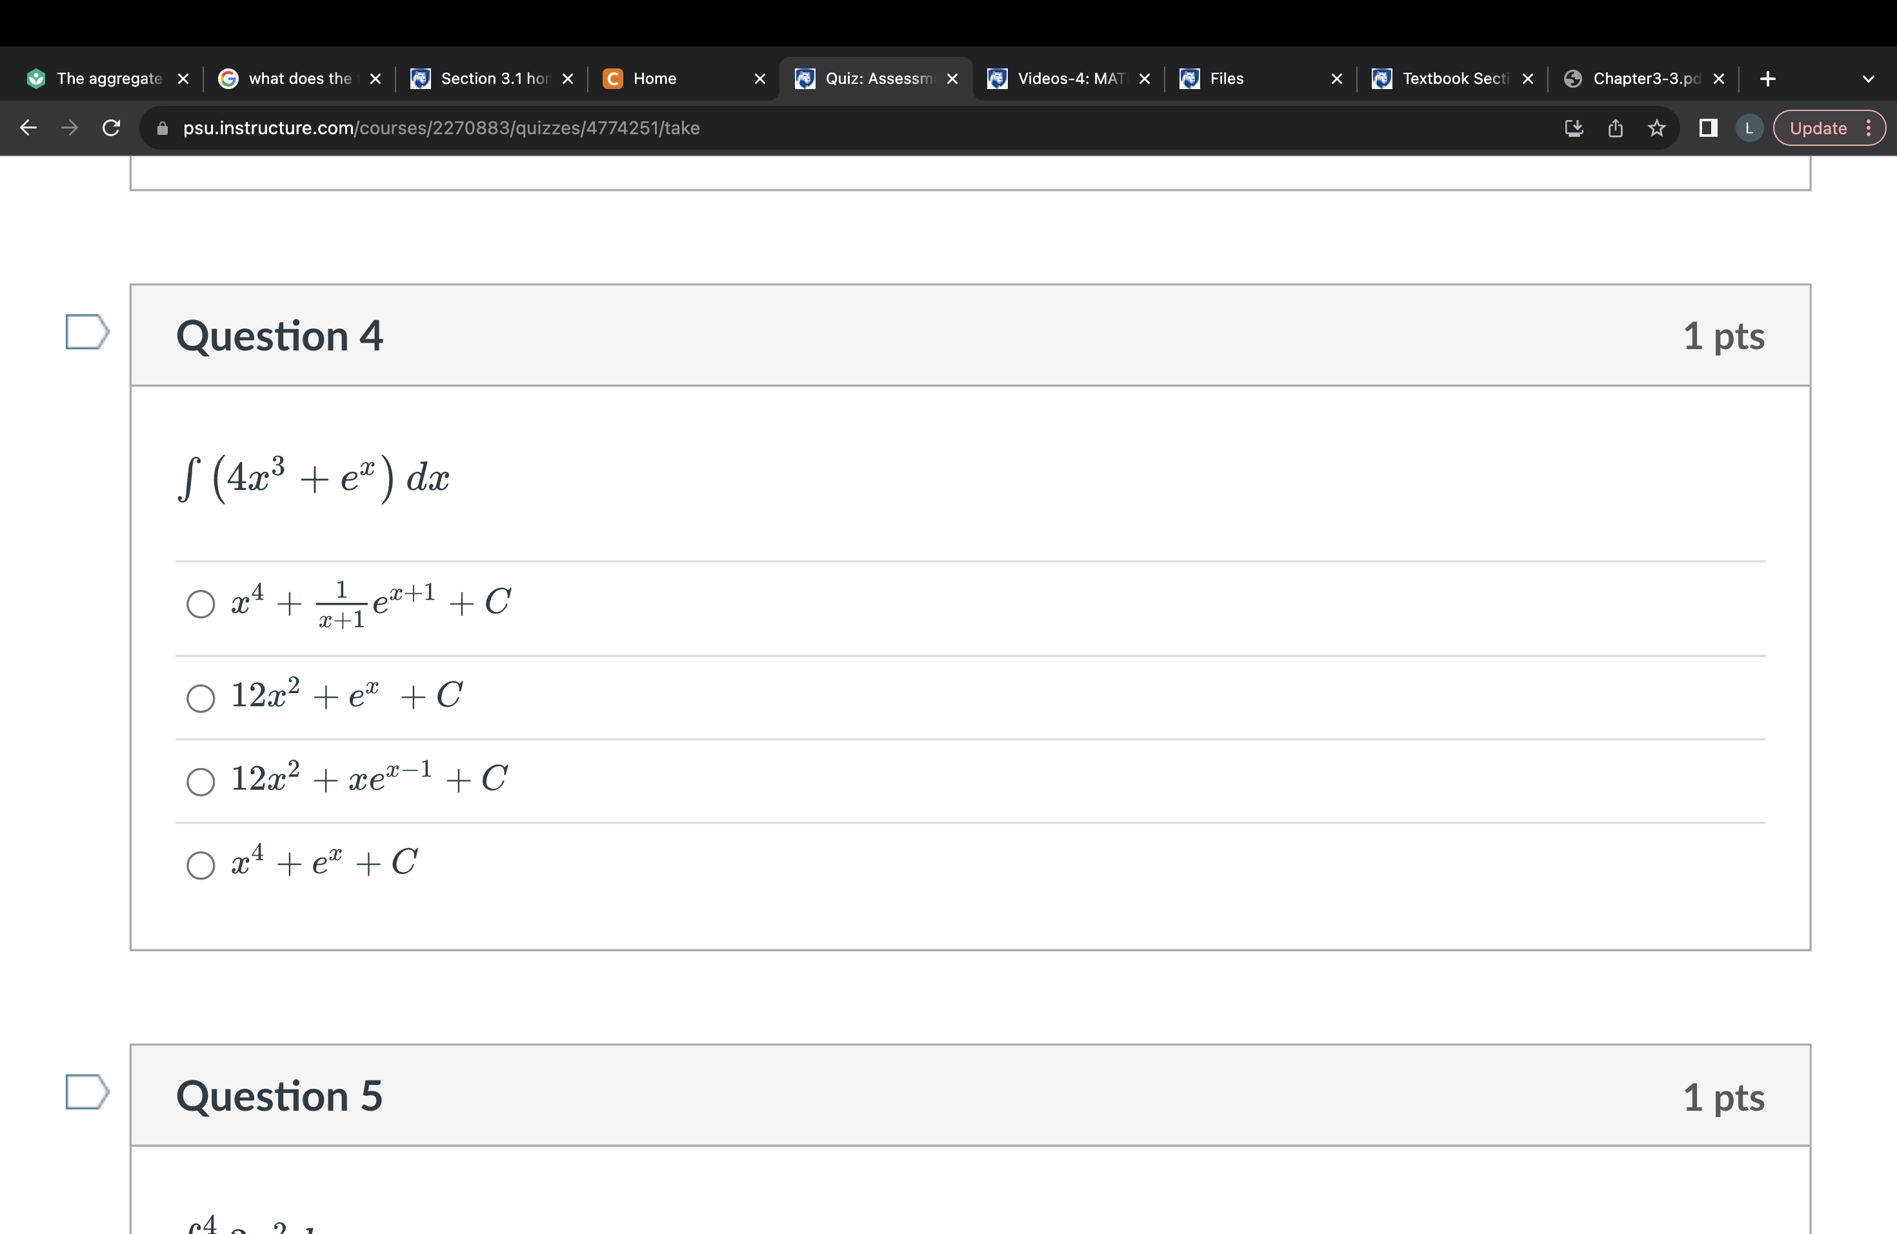Click the address bar URL
The height and width of the screenshot is (1234, 1897).
(441, 128)
